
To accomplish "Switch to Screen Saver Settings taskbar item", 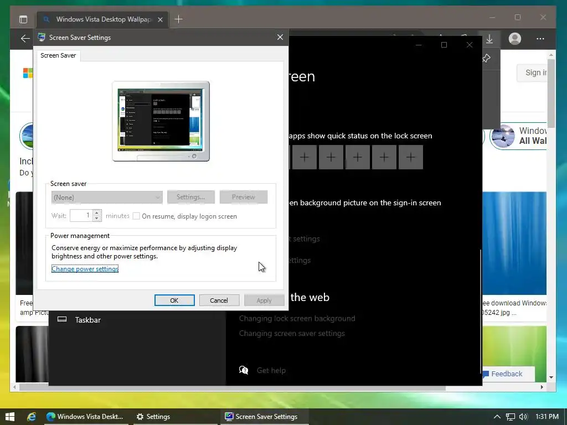I will pyautogui.click(x=265, y=417).
